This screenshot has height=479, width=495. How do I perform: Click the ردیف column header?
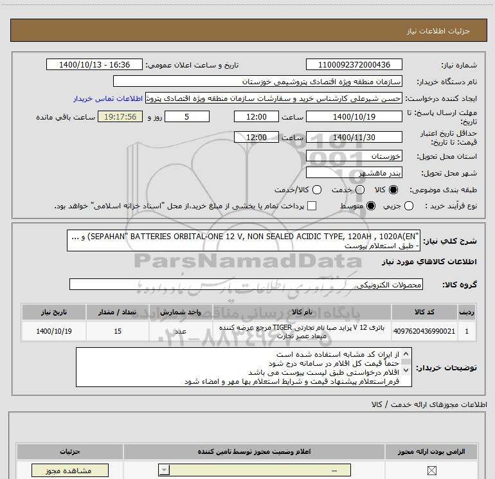467,312
